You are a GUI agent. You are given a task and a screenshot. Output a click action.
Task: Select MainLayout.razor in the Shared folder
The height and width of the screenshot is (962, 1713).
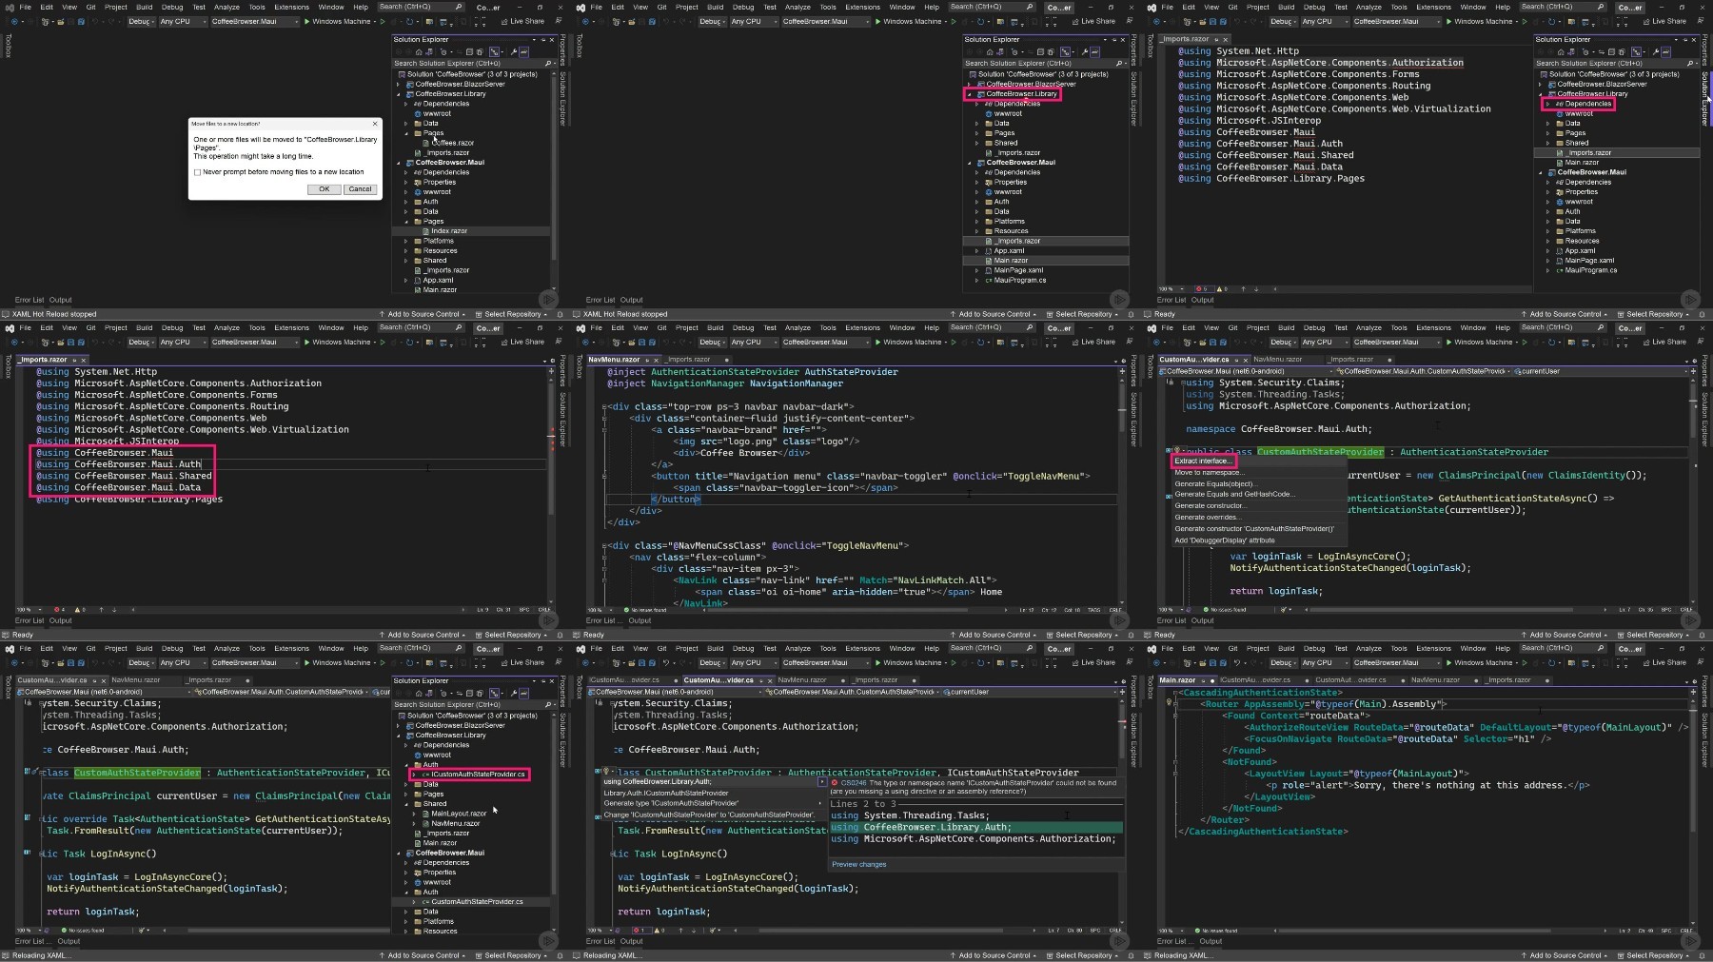(458, 814)
